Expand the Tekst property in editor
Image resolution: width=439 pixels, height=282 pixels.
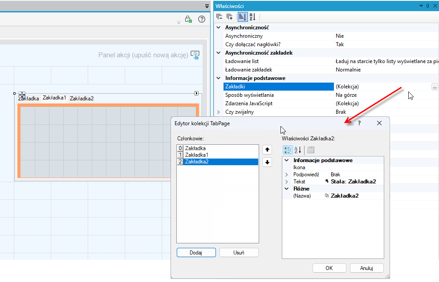coord(287,182)
